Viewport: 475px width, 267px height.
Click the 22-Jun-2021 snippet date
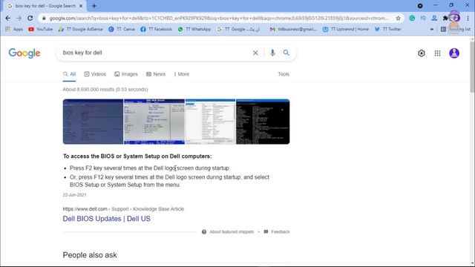coord(74,195)
